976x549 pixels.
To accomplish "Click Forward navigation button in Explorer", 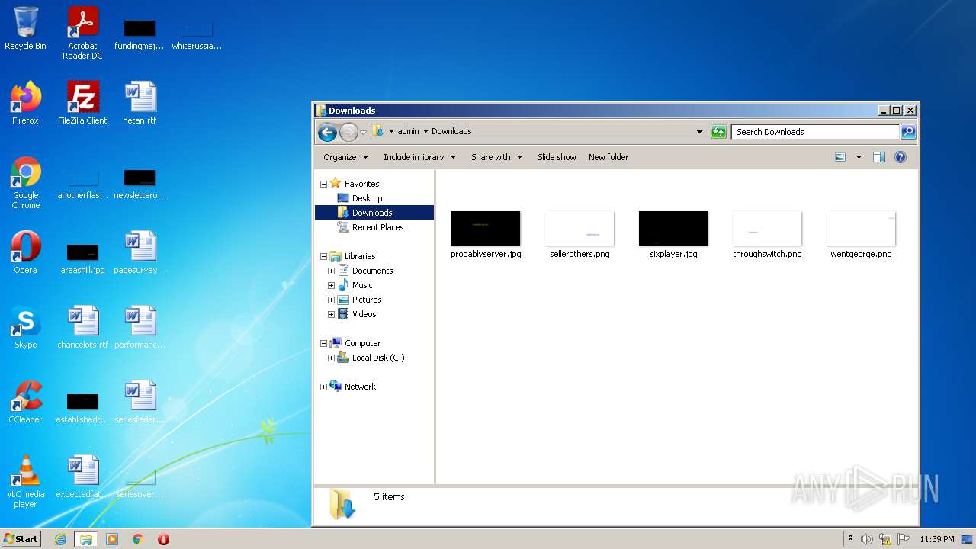I will [x=348, y=132].
